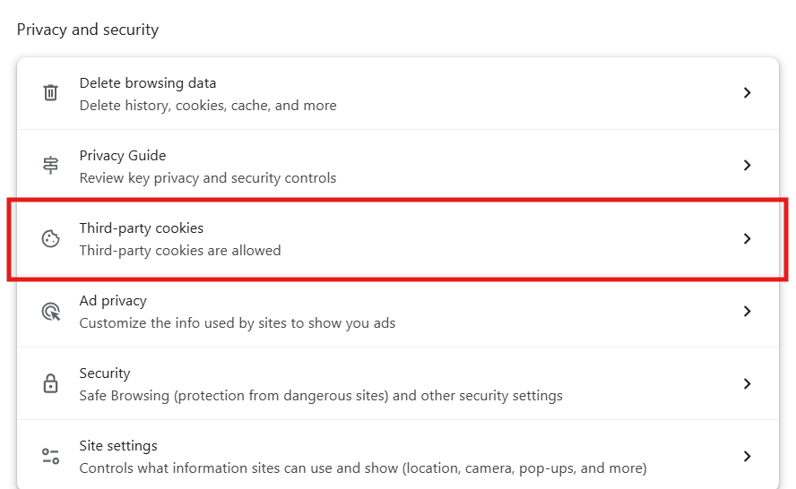The width and height of the screenshot is (796, 489).
Task: Click the Security padlock icon
Action: (51, 384)
